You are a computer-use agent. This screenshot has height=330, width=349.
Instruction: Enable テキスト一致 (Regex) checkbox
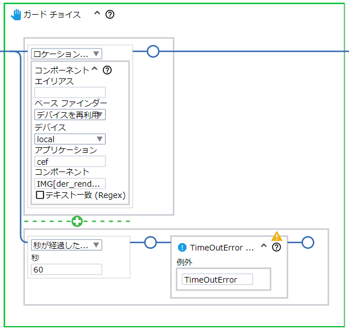point(40,195)
